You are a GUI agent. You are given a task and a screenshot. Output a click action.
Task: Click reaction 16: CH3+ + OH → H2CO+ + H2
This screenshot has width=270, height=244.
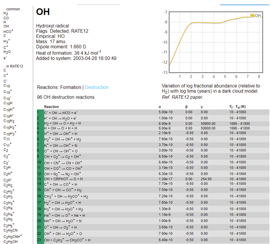[66, 196]
